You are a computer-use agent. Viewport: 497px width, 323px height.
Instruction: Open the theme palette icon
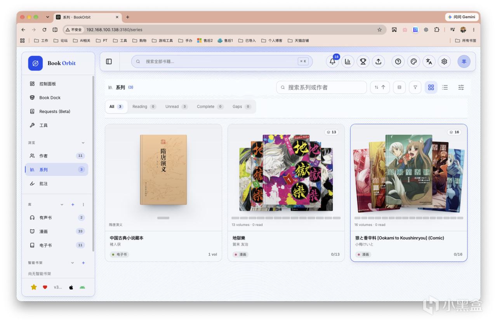(x=414, y=61)
